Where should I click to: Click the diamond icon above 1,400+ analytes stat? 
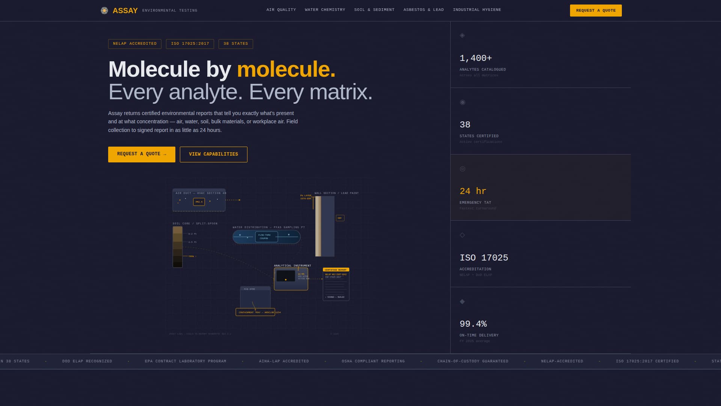(x=462, y=36)
